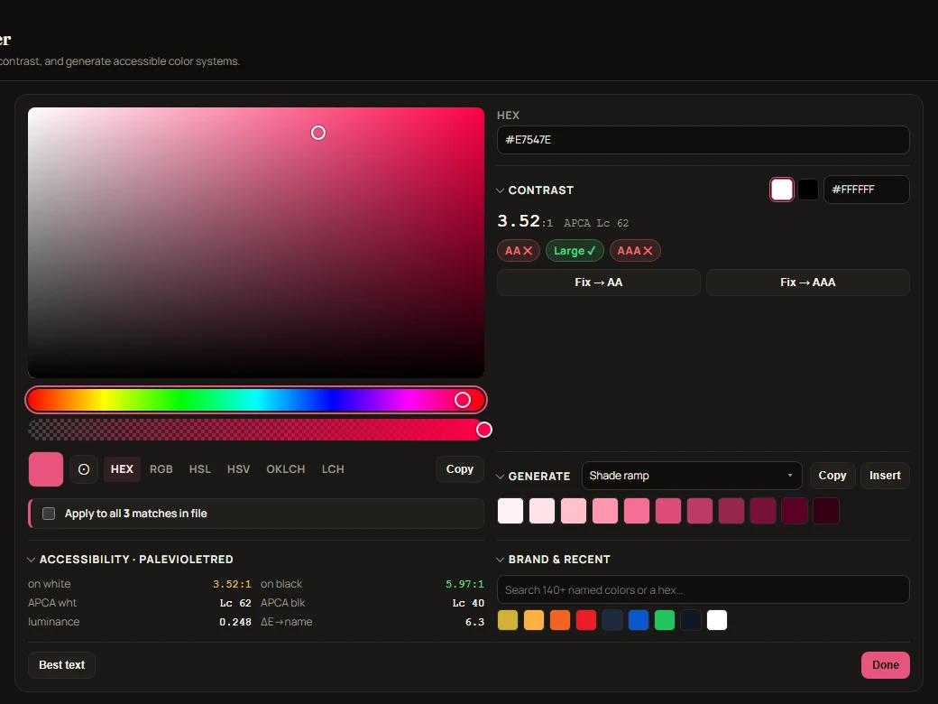Screen dimensions: 938x704
Task: Select the dark slate brand swatch
Action: [612, 620]
